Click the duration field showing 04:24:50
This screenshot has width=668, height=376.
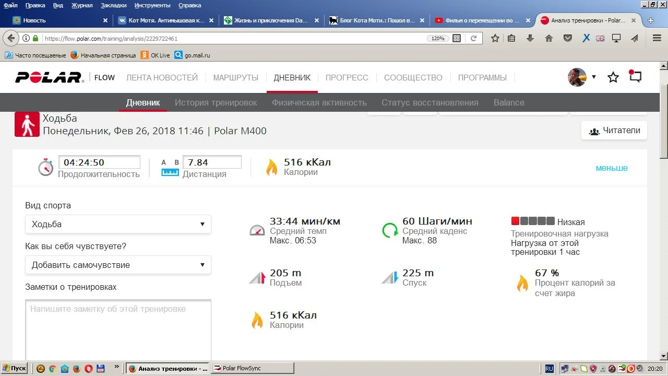tap(99, 162)
